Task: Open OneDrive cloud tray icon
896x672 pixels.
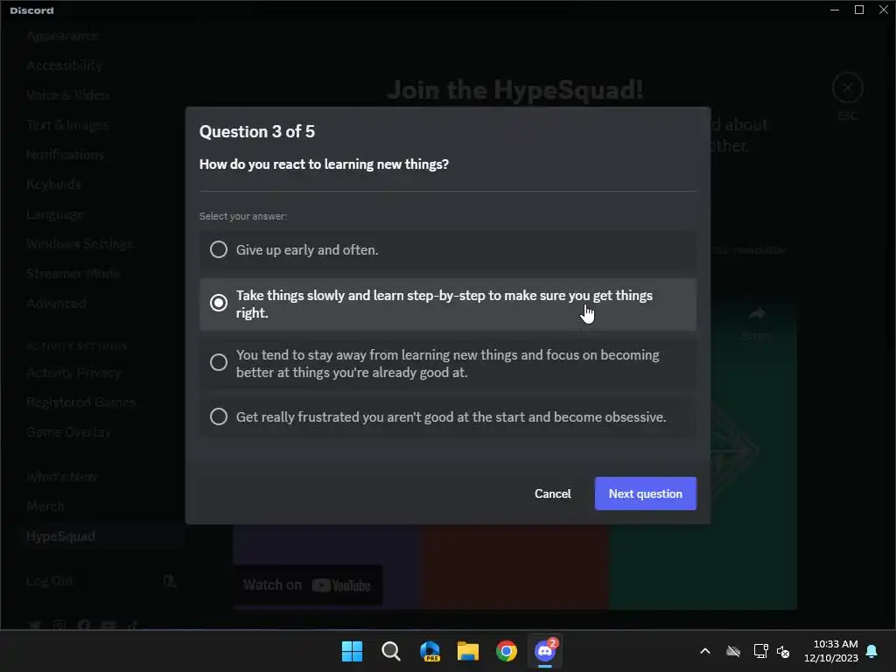Action: [733, 651]
